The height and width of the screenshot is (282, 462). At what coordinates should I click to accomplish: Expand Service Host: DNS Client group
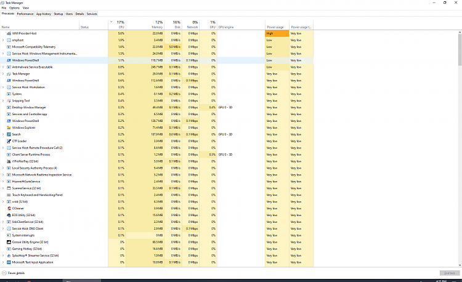(3, 228)
